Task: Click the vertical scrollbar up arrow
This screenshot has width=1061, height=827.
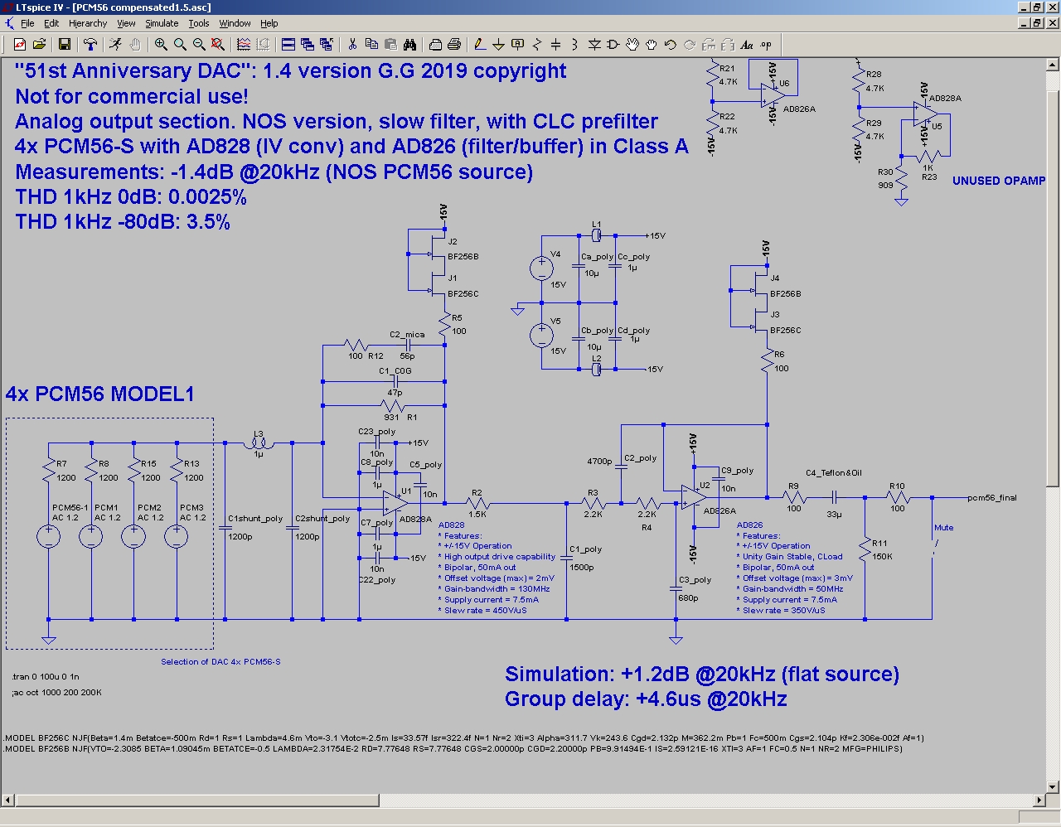Action: tap(1053, 66)
